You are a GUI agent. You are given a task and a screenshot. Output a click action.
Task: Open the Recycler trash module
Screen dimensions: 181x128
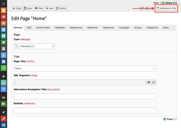(3, 49)
